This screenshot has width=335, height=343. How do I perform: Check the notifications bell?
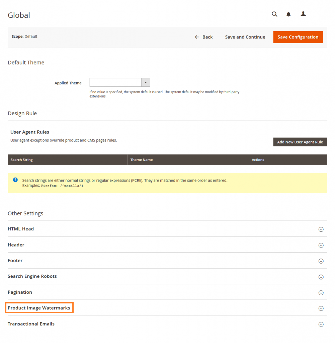click(288, 14)
